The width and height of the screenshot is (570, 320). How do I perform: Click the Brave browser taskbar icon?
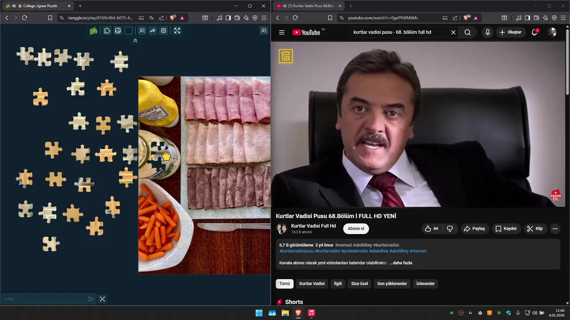pyautogui.click(x=298, y=313)
